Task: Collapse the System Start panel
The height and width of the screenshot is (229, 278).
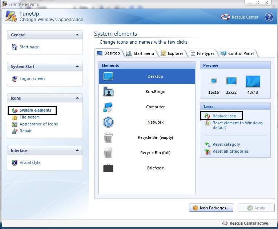Action: tap(77, 67)
